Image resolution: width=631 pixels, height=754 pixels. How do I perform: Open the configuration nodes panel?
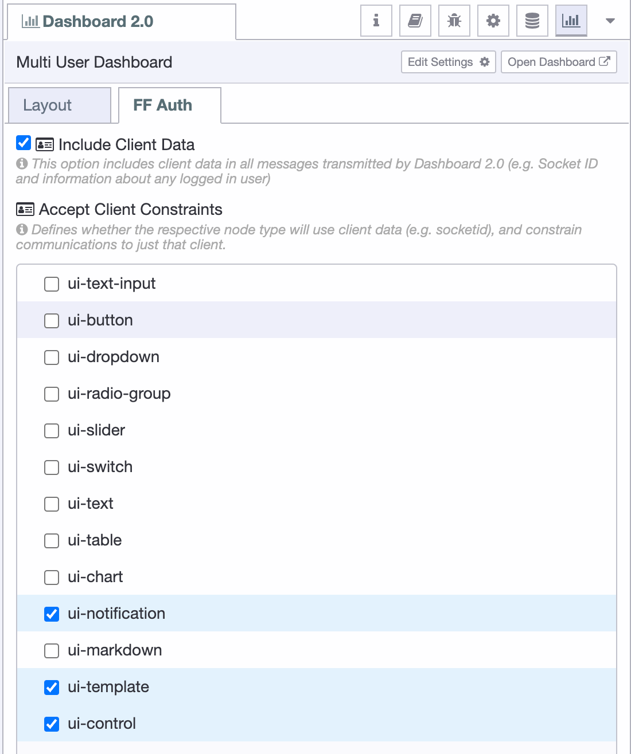[493, 20]
